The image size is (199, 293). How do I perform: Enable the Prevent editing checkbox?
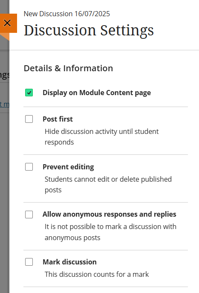pyautogui.click(x=29, y=167)
